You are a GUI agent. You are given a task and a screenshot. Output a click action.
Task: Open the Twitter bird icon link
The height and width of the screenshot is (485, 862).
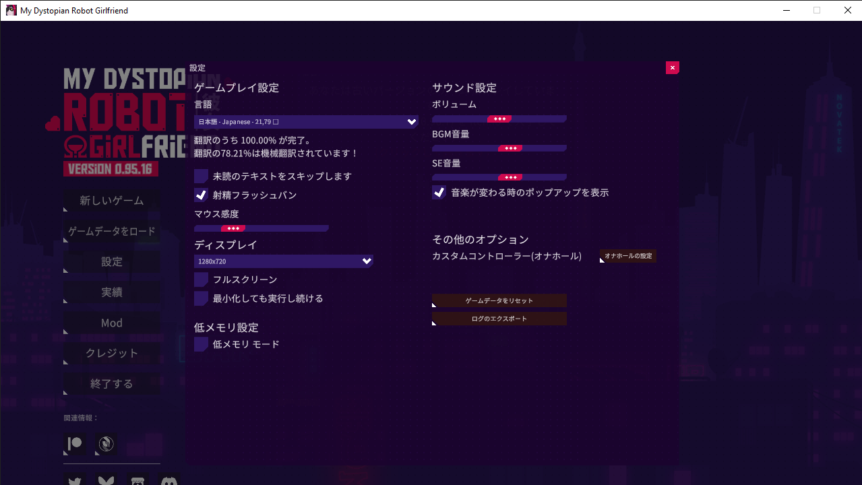point(75,479)
